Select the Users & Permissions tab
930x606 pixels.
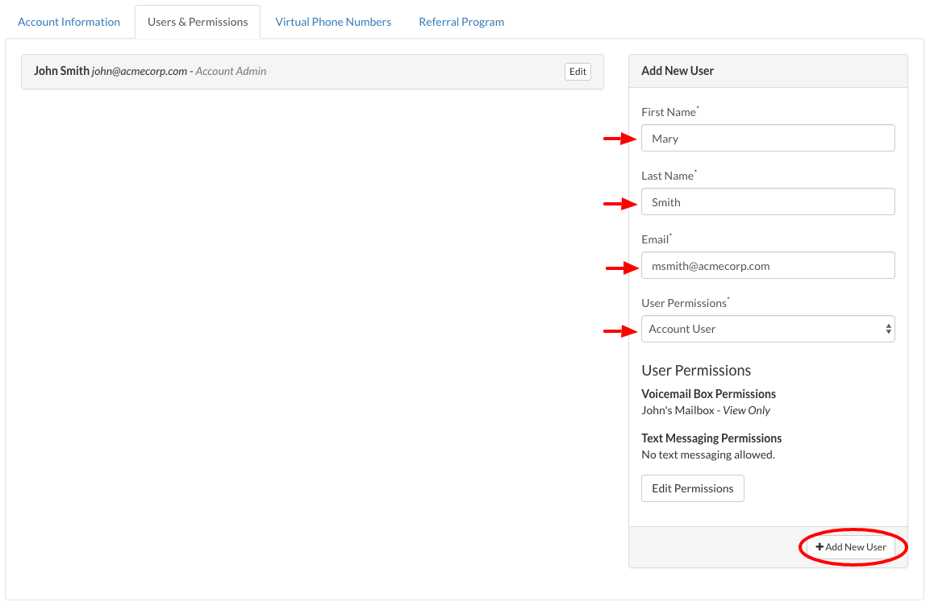197,22
